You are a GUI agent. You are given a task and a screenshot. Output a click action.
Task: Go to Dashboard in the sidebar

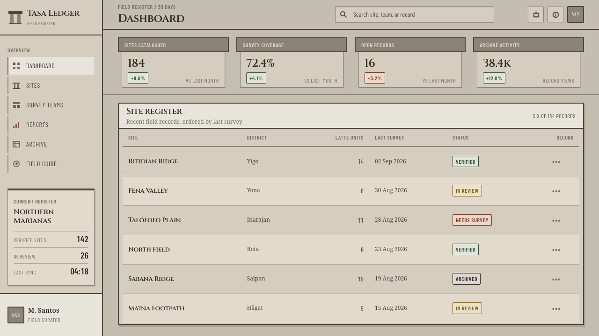pyautogui.click(x=51, y=66)
